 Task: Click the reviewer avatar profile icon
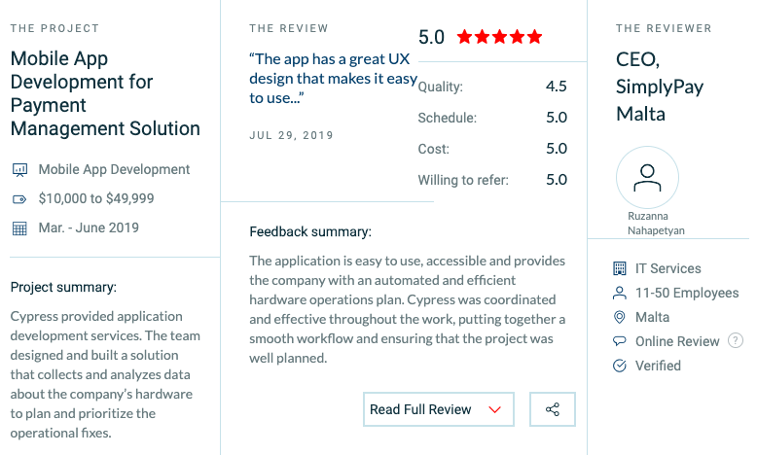click(x=647, y=177)
